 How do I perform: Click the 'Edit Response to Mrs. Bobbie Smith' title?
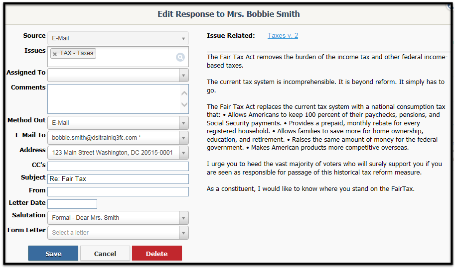click(229, 14)
